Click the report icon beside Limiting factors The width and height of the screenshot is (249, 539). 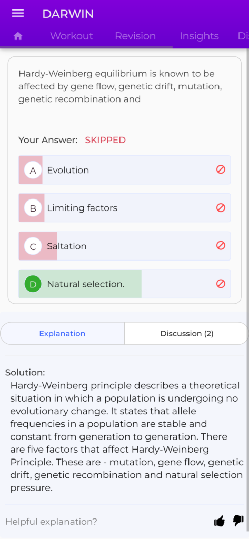tap(221, 207)
